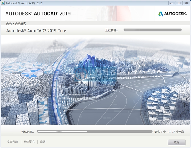The width and height of the screenshot is (191, 148).
Task: Click the 剩余 9 个，共 17 个产品 text
Action: (169, 132)
